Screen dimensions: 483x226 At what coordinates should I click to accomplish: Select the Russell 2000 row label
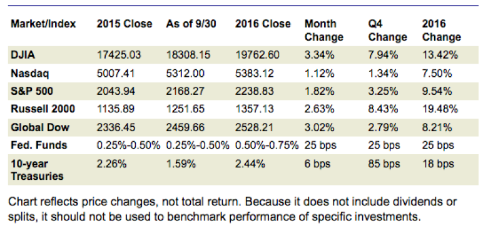click(x=43, y=109)
